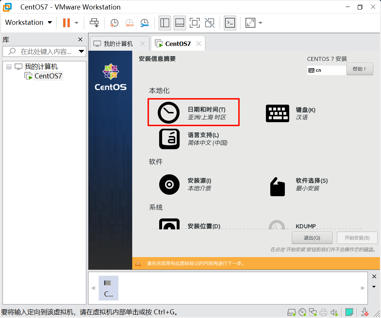
Task: Toggle the library sidebar view
Action: click(165, 23)
